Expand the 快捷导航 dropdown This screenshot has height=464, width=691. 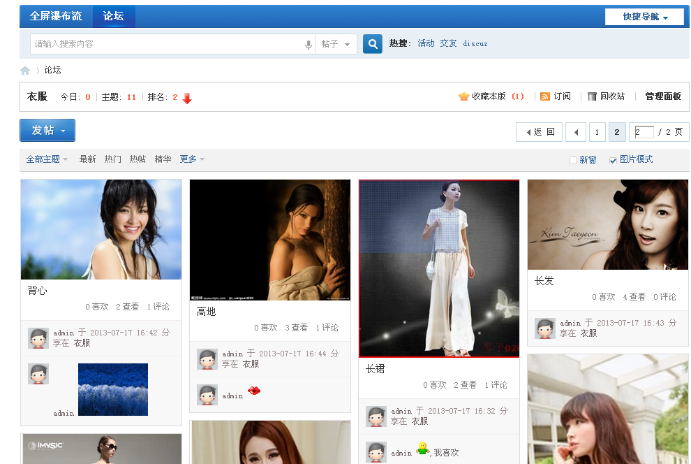pos(643,15)
